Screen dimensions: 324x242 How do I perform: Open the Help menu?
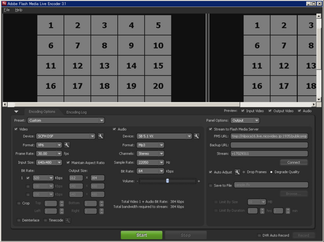coord(19,10)
